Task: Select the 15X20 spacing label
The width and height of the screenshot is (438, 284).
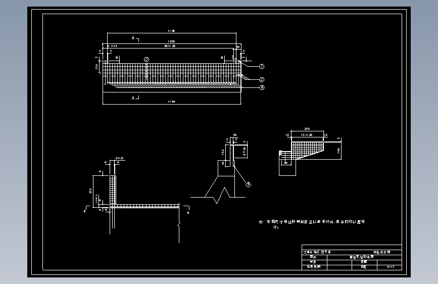Action: click(307, 135)
